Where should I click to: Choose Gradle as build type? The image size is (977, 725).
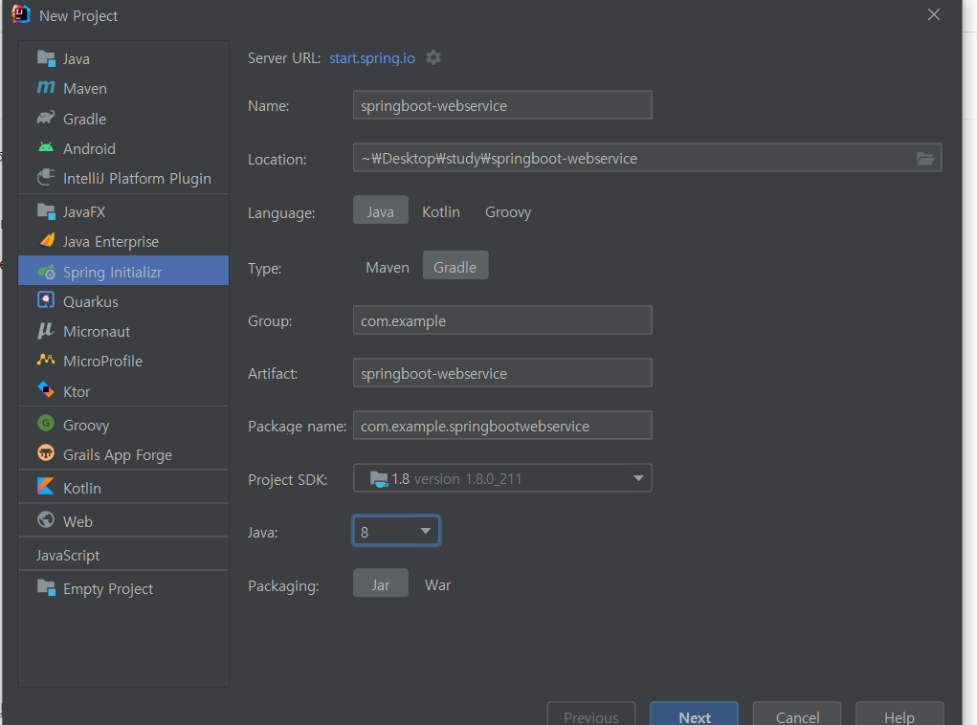455,267
